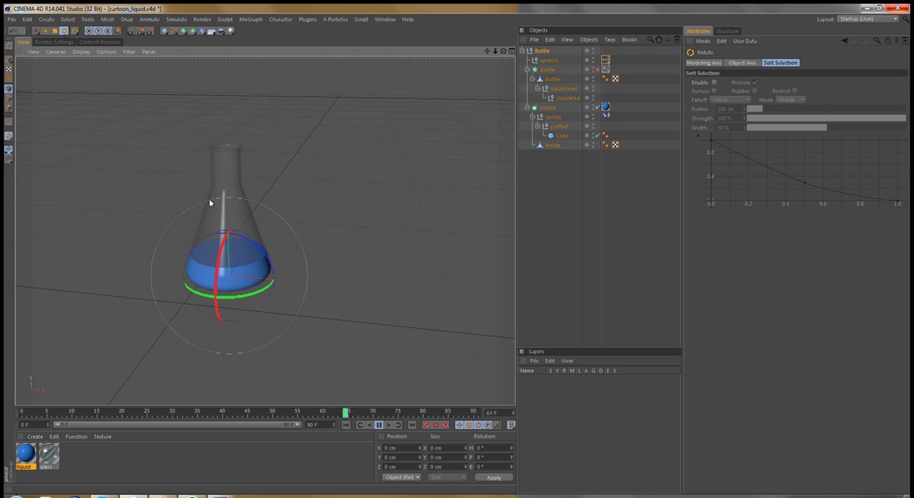Open the Layout Startup (User) dropdown

pyautogui.click(x=868, y=19)
